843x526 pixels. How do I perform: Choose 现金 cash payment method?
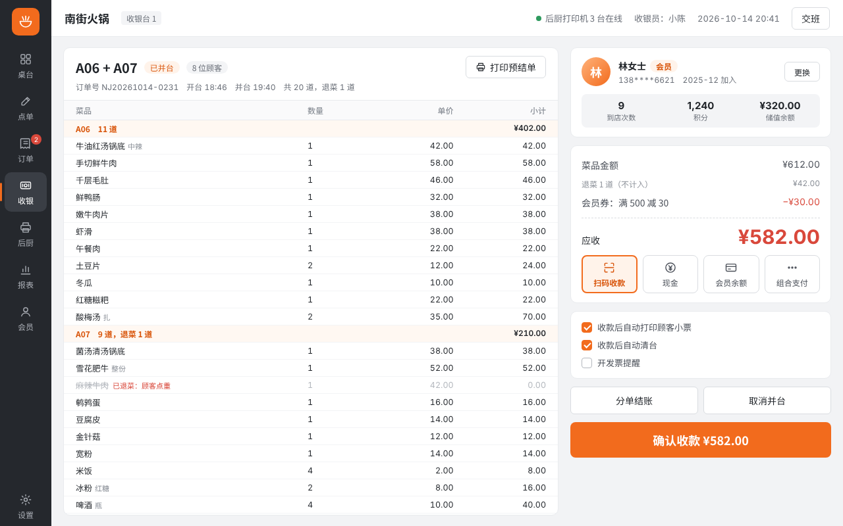click(670, 274)
